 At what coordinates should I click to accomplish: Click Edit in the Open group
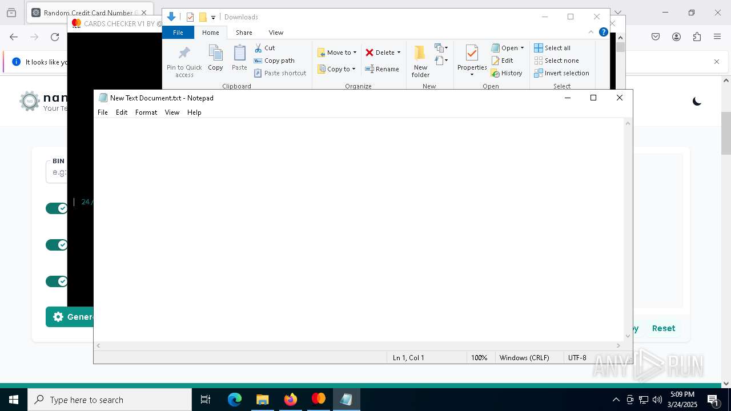click(502, 61)
